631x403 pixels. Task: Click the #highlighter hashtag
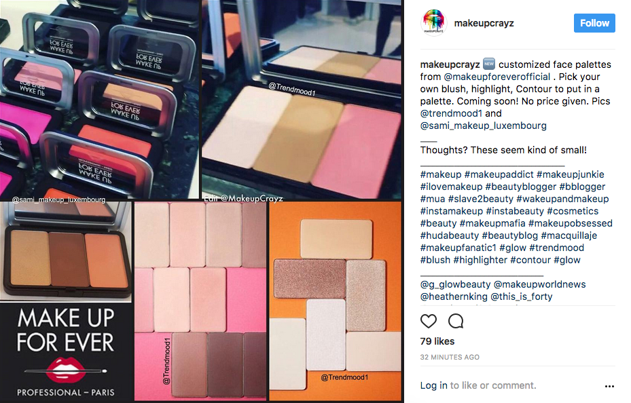coord(480,260)
